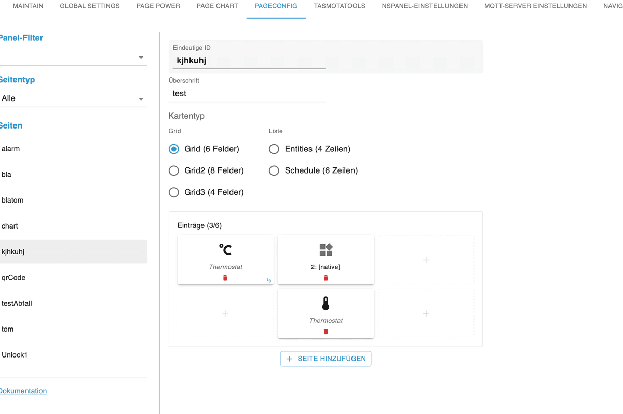Click the widgets icon on the native entry
Viewport: 623px width, 414px height.
(x=326, y=250)
